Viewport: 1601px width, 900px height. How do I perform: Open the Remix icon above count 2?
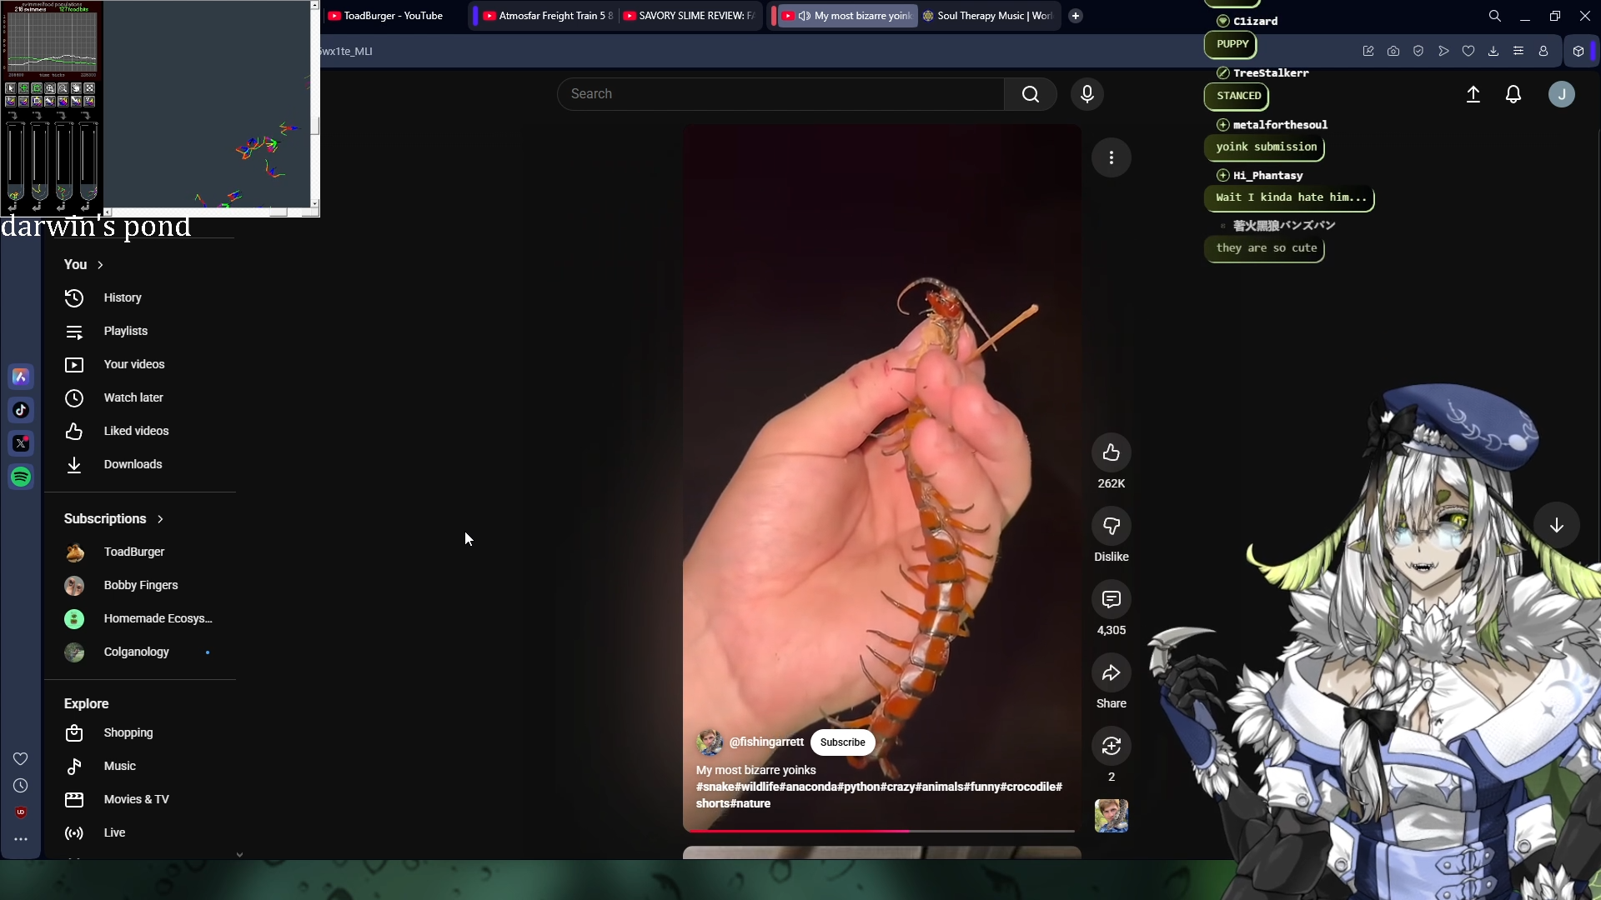point(1111,746)
